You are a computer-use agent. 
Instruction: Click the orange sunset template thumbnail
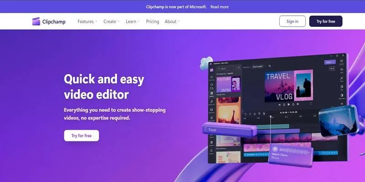point(229,110)
